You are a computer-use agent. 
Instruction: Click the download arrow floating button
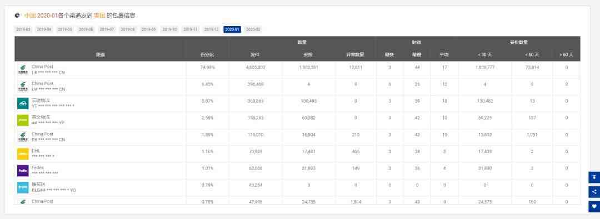point(594,177)
